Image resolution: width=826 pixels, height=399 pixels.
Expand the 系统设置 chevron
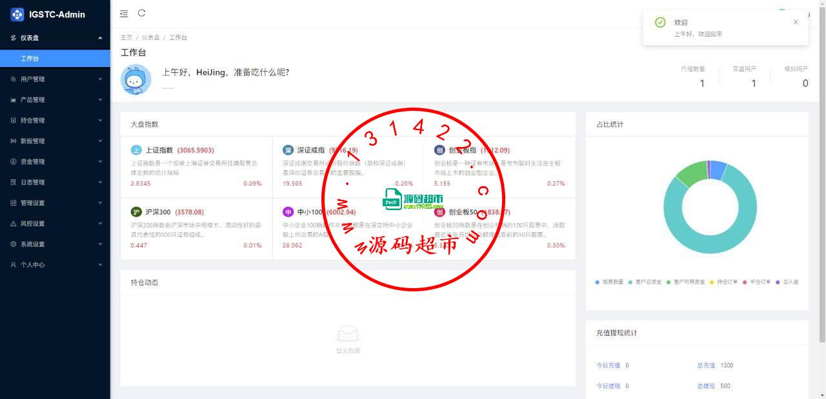point(100,244)
